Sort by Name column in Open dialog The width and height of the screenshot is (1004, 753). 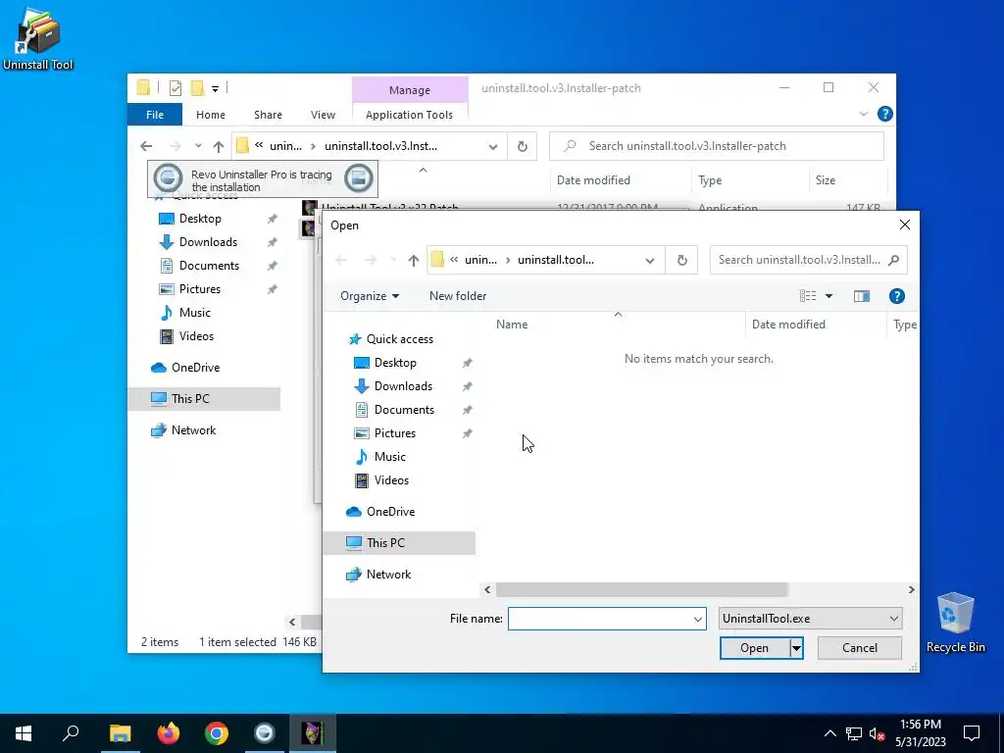tap(512, 324)
